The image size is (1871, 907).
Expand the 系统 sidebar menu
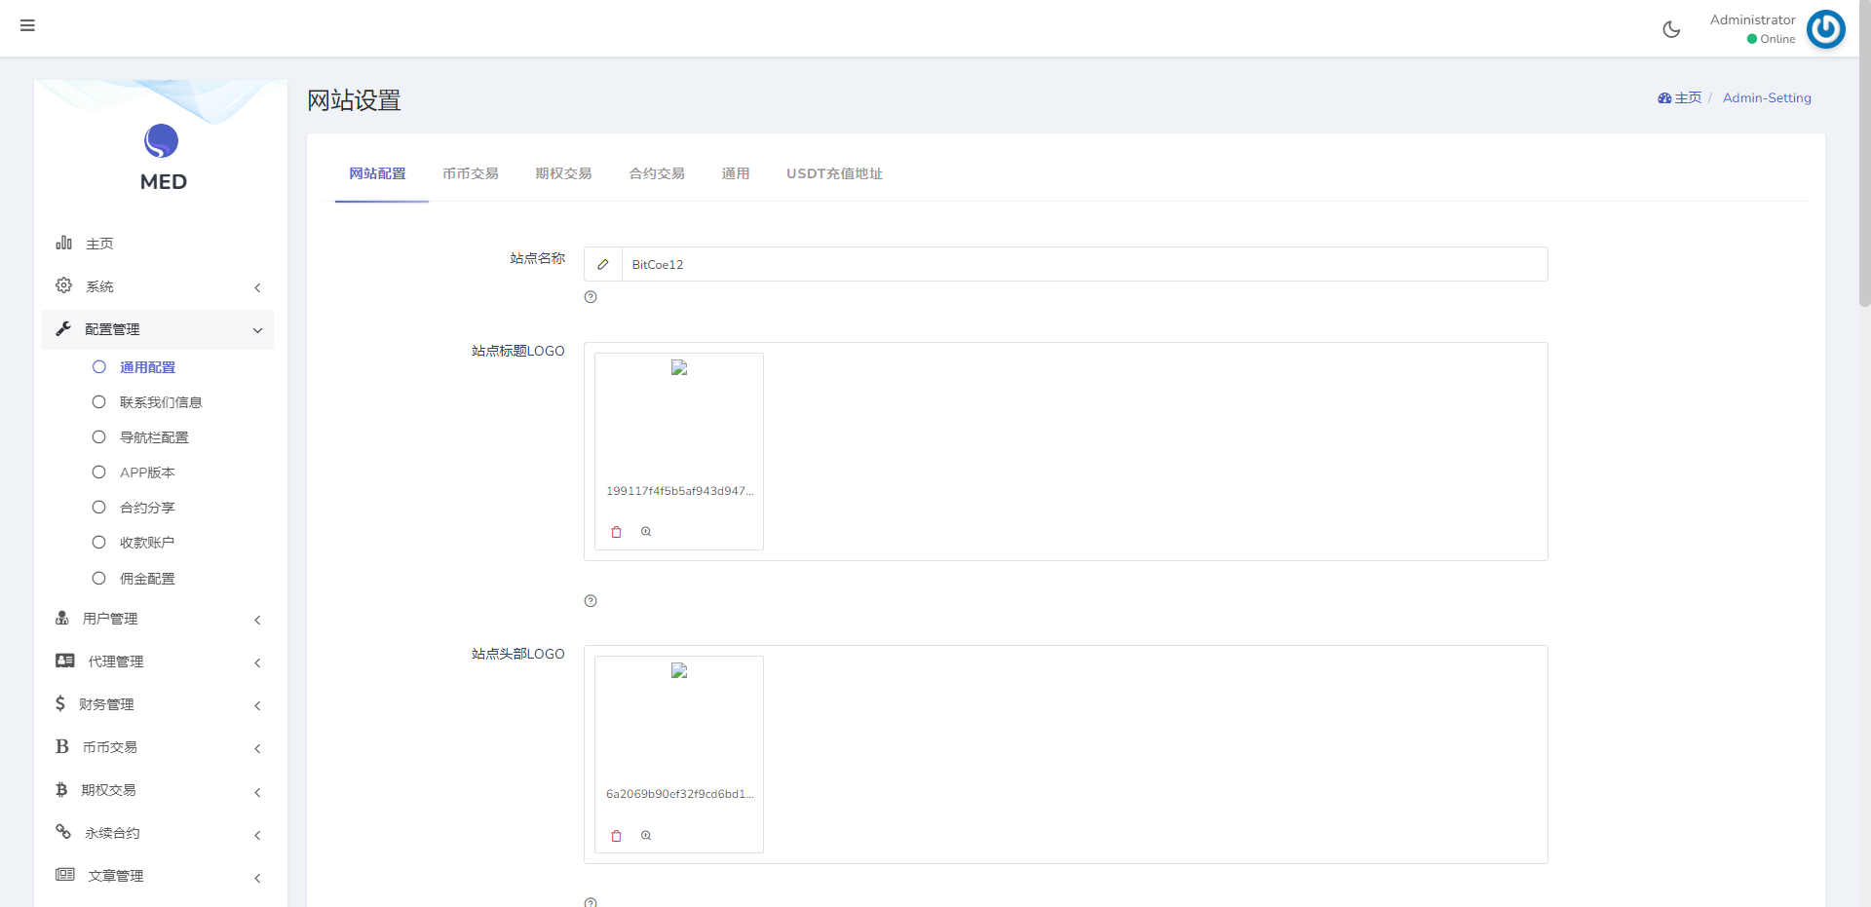tap(158, 286)
